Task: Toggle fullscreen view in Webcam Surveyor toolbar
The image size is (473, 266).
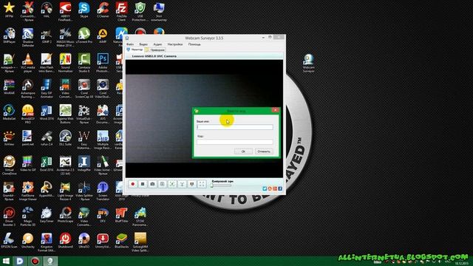Action: 202,184
